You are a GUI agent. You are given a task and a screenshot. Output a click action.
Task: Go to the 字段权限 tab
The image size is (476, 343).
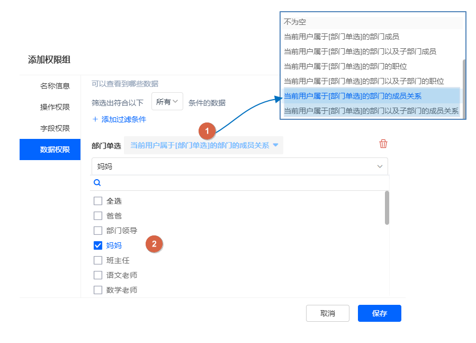click(55, 128)
